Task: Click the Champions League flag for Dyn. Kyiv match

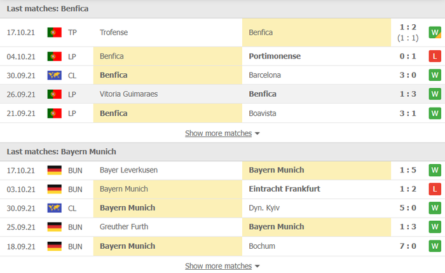Action: pyautogui.click(x=54, y=208)
